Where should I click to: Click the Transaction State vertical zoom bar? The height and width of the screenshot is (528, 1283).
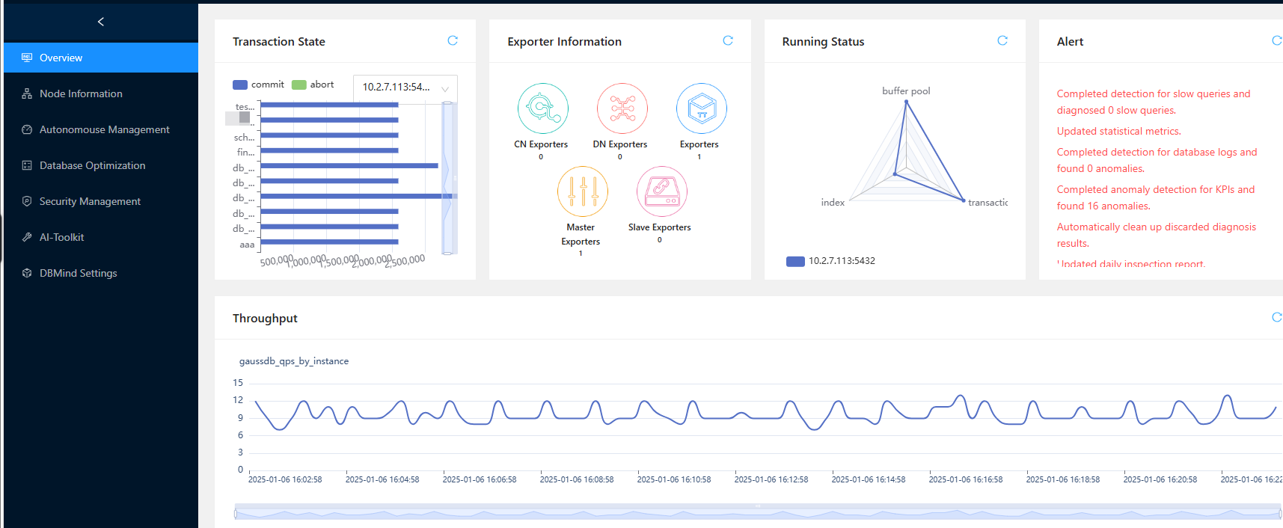(448, 178)
